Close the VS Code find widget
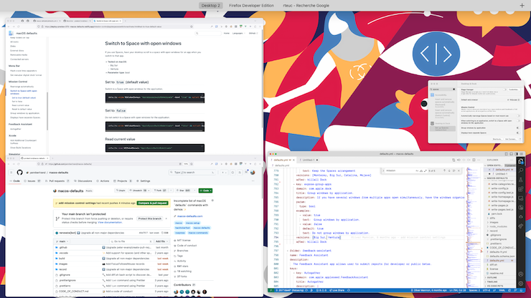531x298 pixels. pos(459,170)
